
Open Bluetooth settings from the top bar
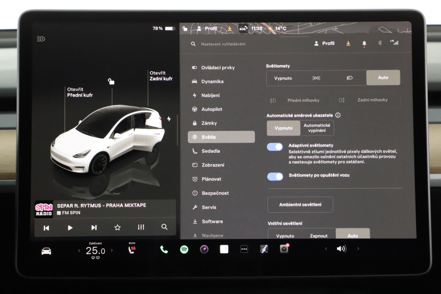pyautogui.click(x=380, y=43)
